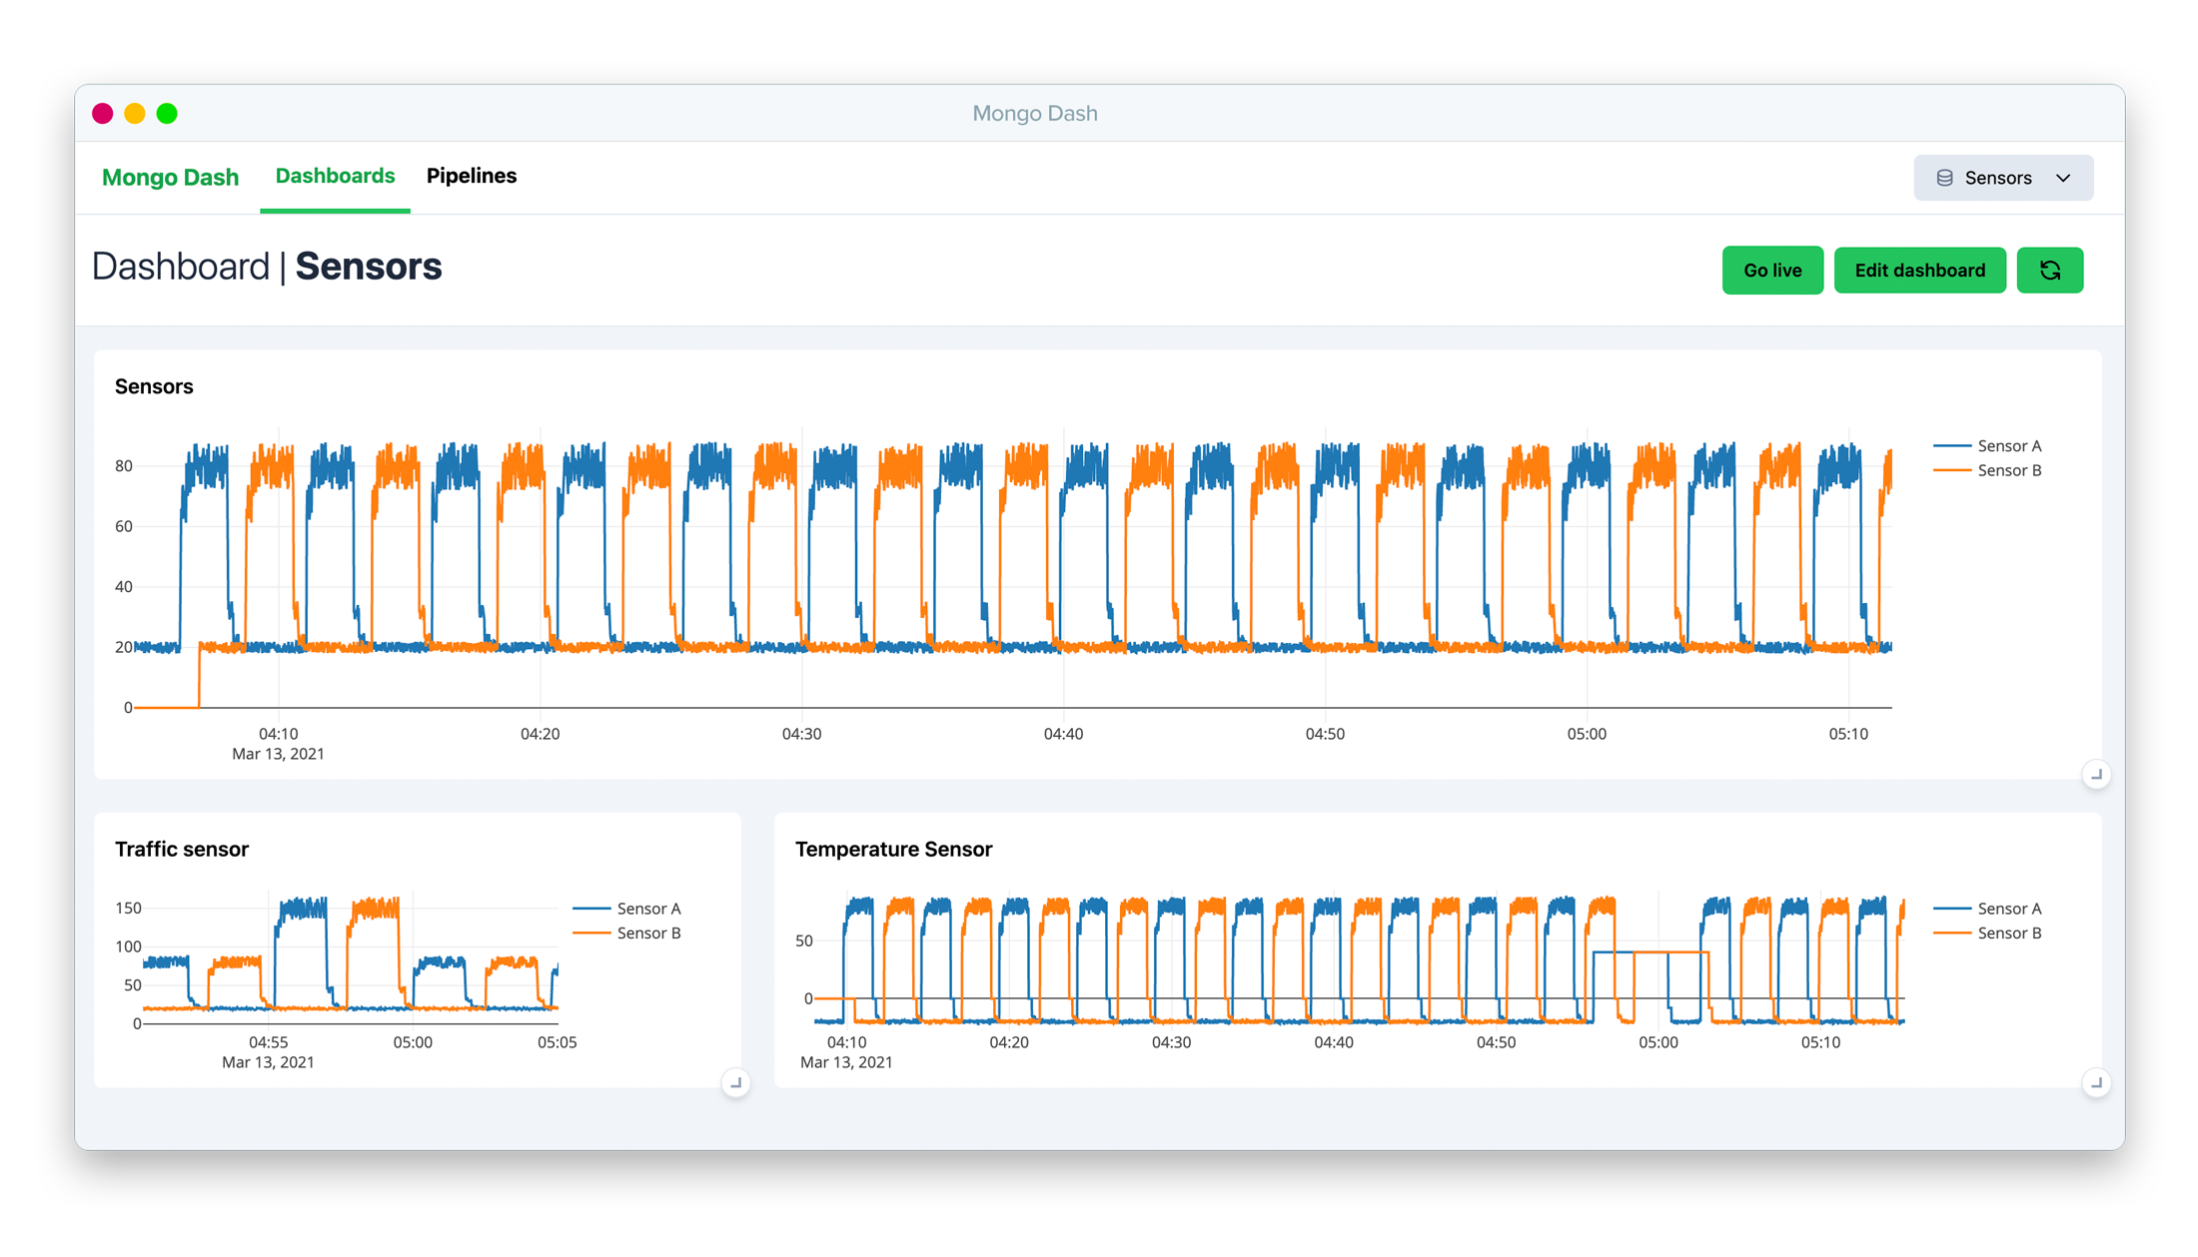Click the yellow minimize window button
This screenshot has height=1257, width=2198.
(x=135, y=114)
